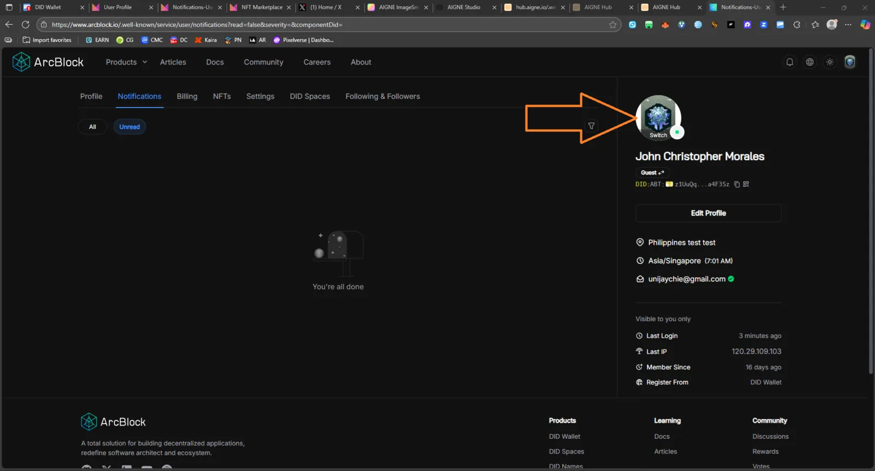Viewport: 875px width, 471px height.
Task: Open the About page link
Action: (x=361, y=62)
